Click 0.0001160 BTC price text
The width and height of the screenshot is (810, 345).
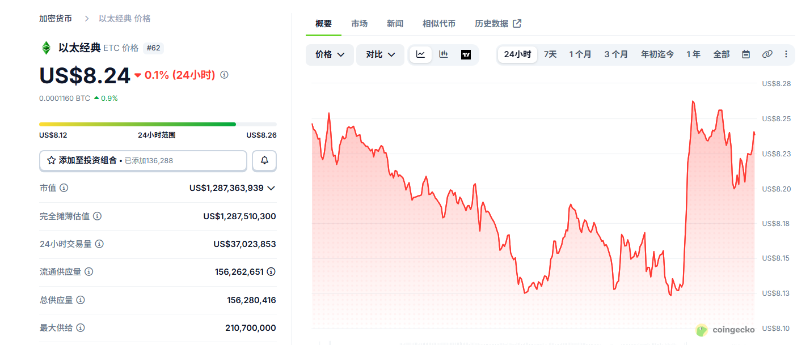click(65, 98)
